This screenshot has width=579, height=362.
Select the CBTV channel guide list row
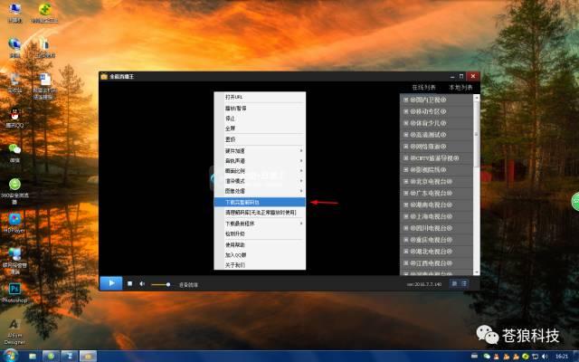436,158
